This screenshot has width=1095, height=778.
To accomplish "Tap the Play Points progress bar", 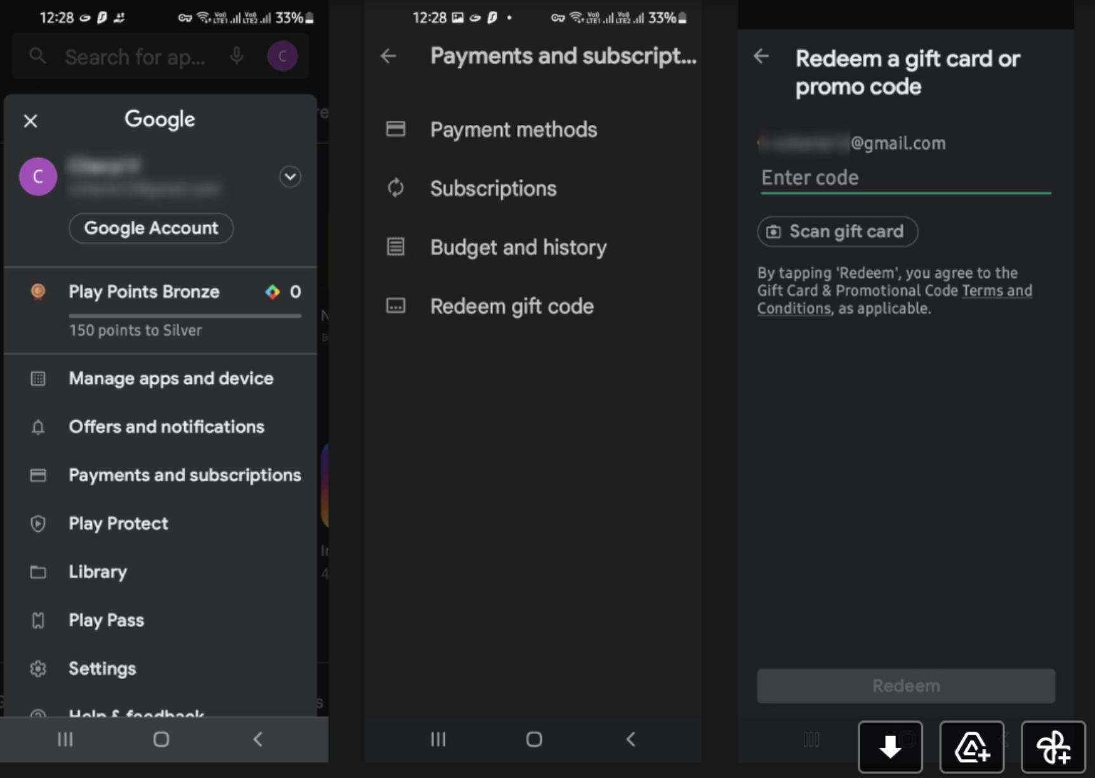I will (185, 315).
